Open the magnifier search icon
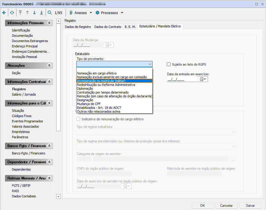Viewport: 266px width, 210px height. click(x=50, y=13)
